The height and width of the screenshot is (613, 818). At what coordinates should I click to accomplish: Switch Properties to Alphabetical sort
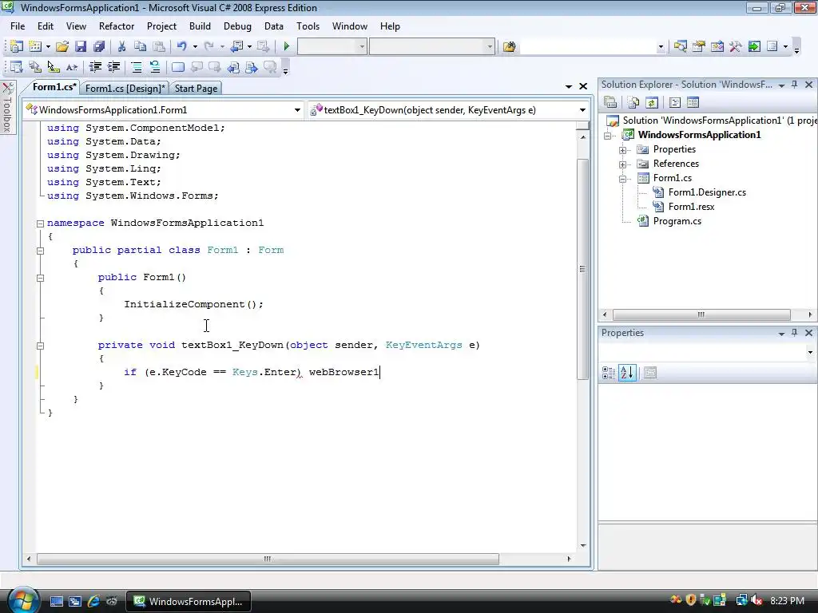627,373
